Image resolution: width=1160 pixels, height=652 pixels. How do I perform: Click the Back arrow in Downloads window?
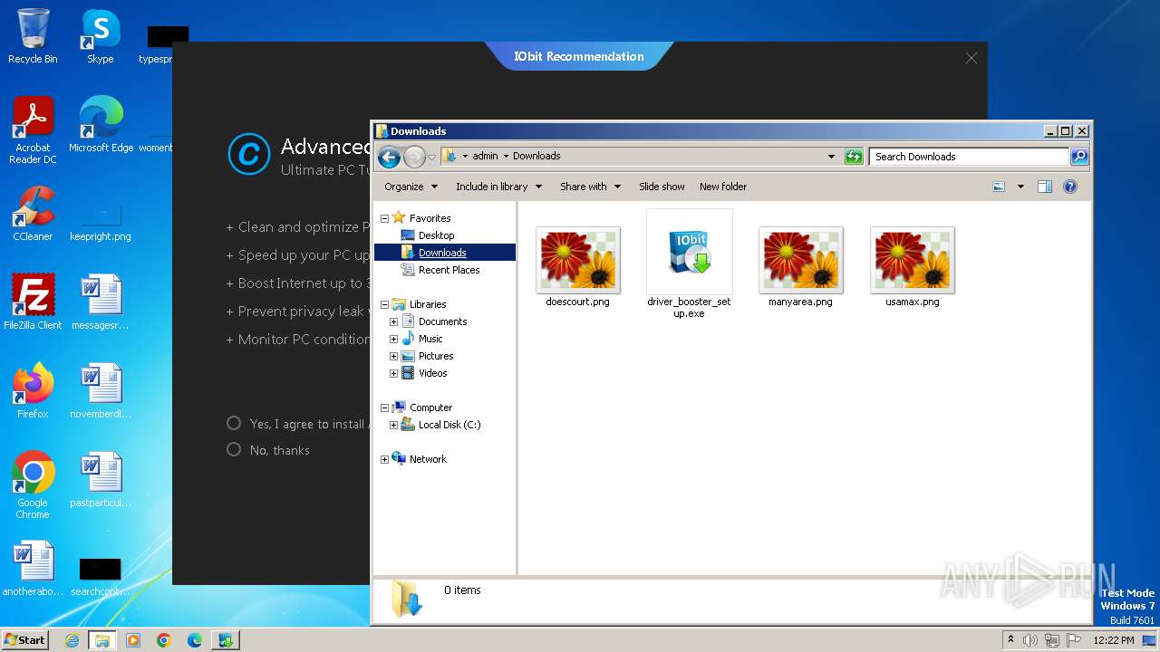click(x=389, y=157)
